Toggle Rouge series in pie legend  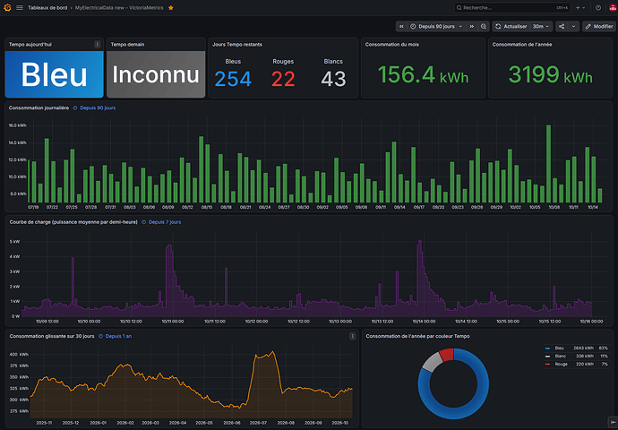click(x=562, y=364)
